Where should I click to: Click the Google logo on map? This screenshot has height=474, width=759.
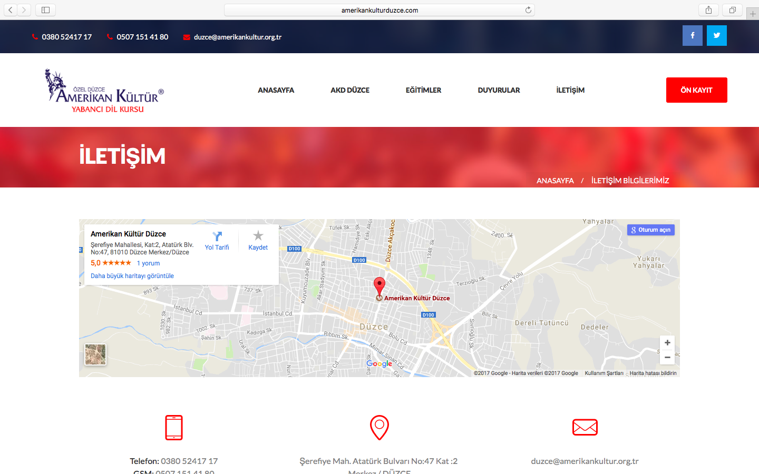tap(379, 363)
